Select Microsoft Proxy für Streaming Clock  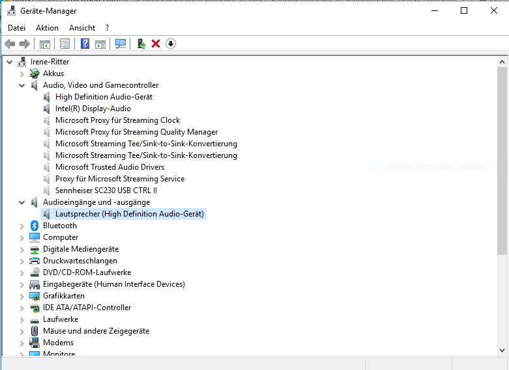tap(117, 120)
